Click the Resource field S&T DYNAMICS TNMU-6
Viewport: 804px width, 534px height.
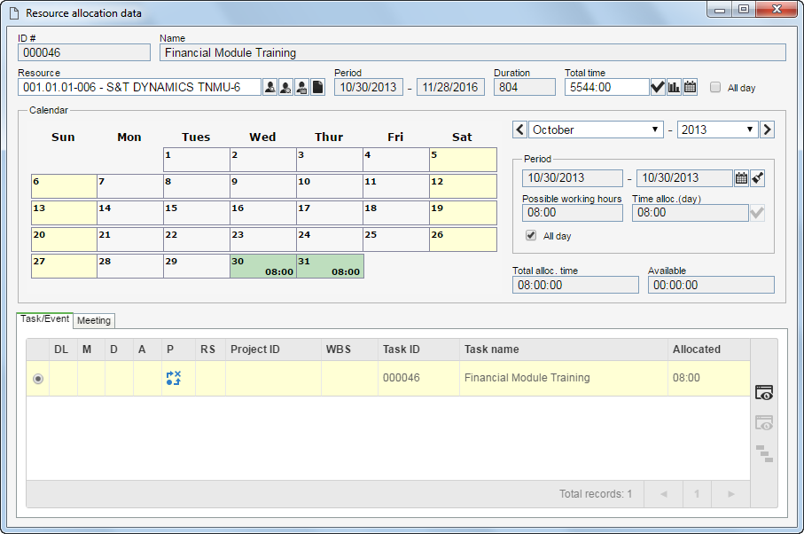coord(139,87)
